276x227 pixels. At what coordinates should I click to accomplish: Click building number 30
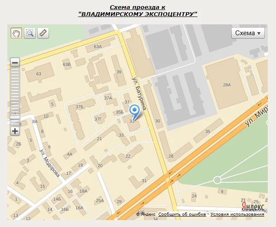click(158, 121)
